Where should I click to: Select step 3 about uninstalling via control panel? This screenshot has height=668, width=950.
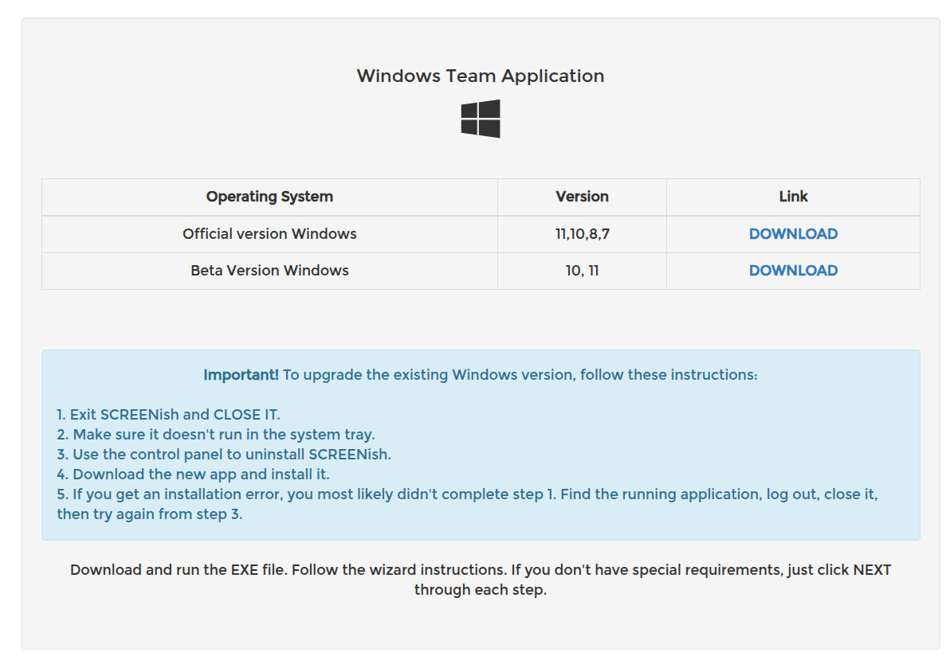pyautogui.click(x=224, y=455)
